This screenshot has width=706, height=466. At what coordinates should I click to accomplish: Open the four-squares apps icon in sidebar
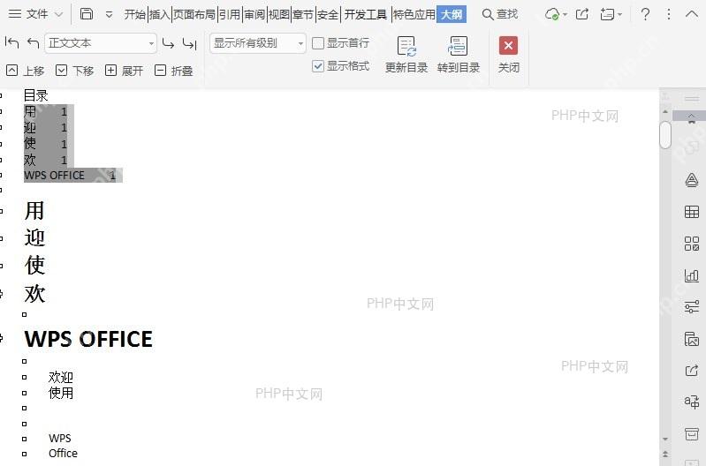[x=692, y=244]
